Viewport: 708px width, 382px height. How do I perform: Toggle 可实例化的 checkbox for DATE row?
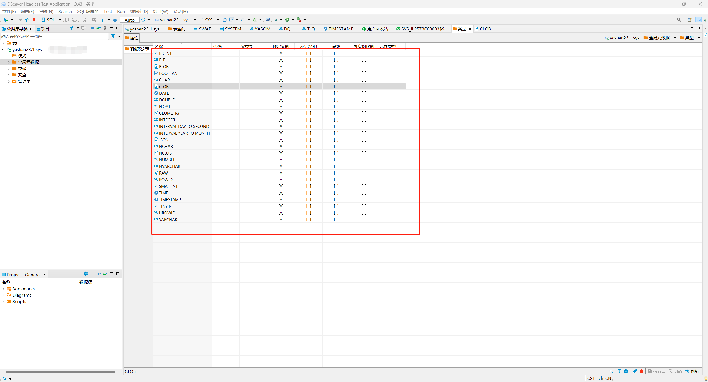pos(364,93)
